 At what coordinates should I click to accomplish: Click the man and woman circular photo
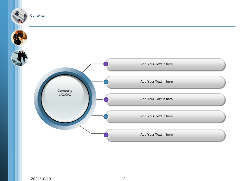[x=19, y=38]
